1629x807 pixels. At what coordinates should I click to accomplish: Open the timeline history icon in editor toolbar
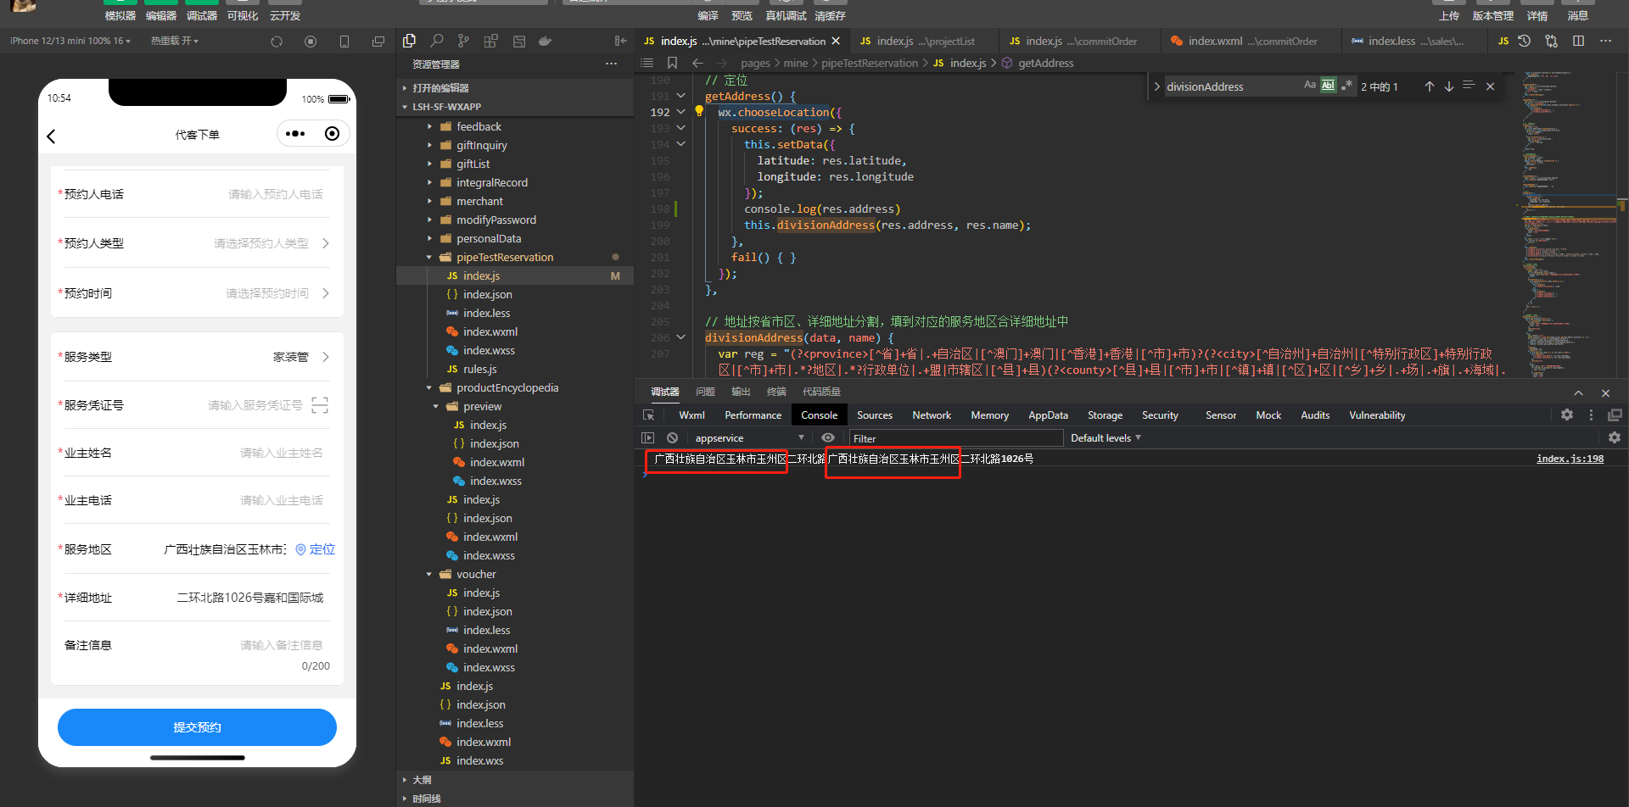[1524, 41]
